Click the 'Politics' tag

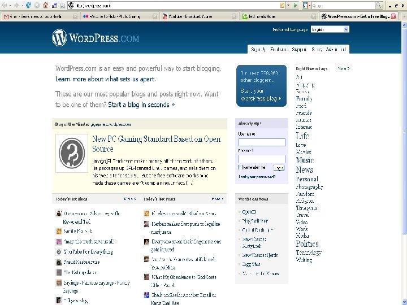tap(307, 244)
